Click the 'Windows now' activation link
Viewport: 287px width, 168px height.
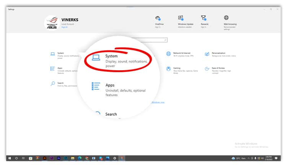(158, 102)
